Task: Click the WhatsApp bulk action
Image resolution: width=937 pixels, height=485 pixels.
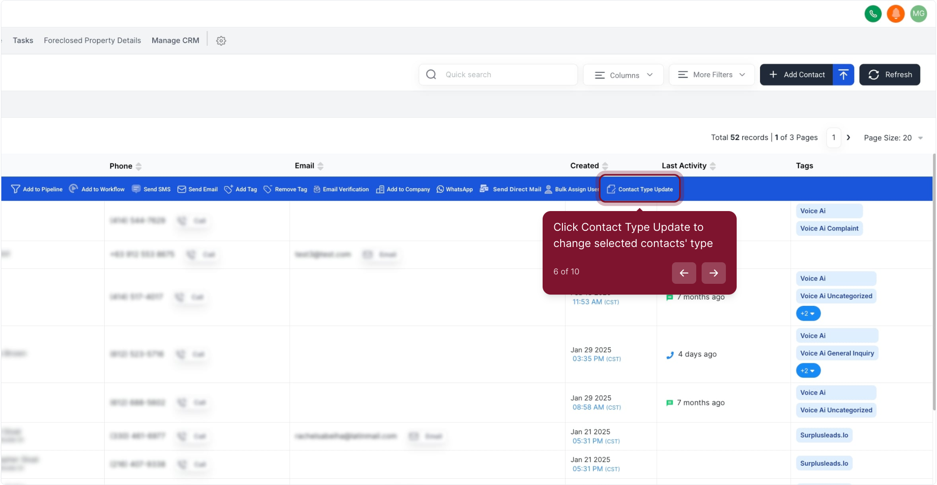Action: tap(455, 189)
